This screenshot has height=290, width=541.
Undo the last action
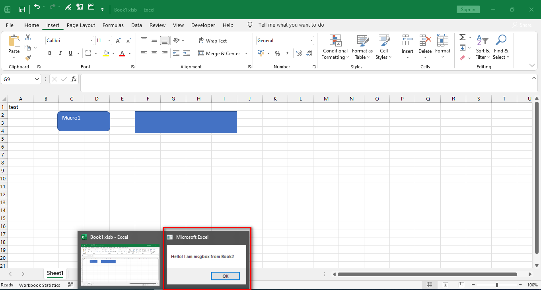click(37, 7)
